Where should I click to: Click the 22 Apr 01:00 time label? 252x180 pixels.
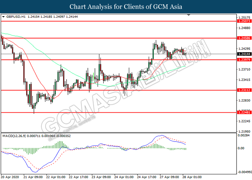point(56,177)
